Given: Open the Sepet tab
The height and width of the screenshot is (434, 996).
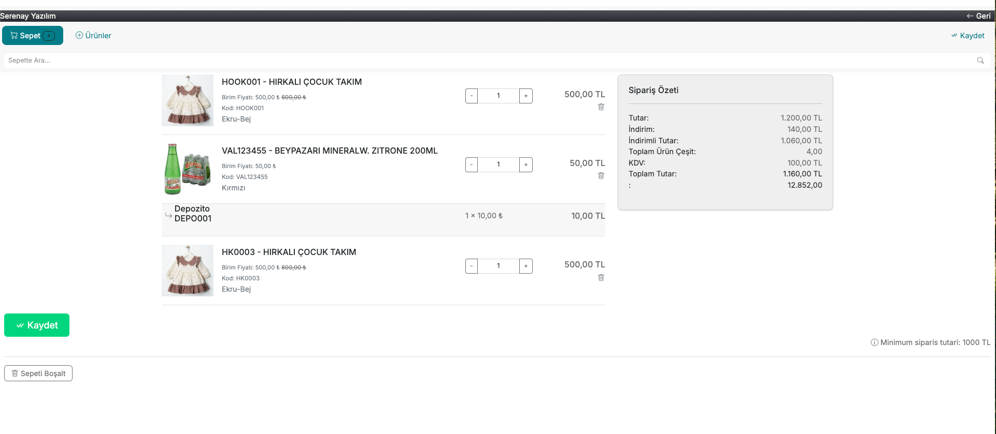Looking at the screenshot, I should pos(33,36).
